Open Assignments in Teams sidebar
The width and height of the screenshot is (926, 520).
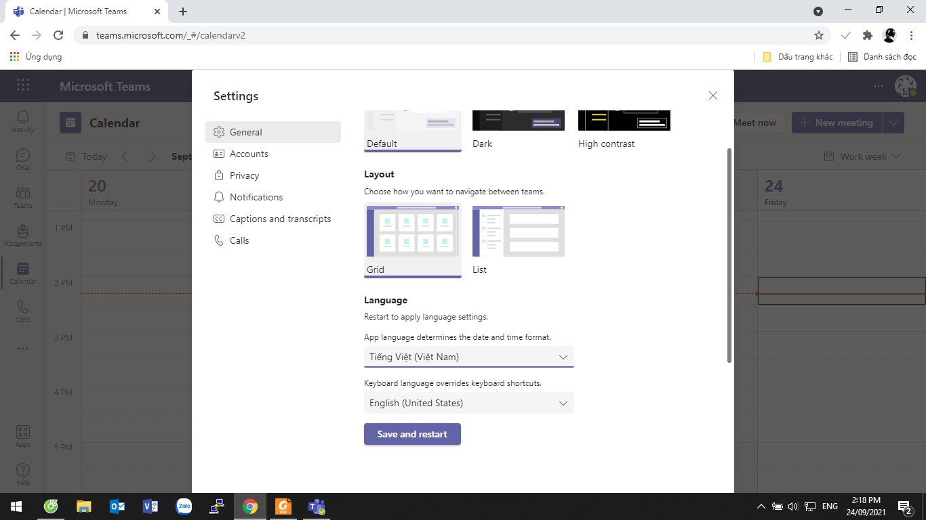tap(23, 235)
